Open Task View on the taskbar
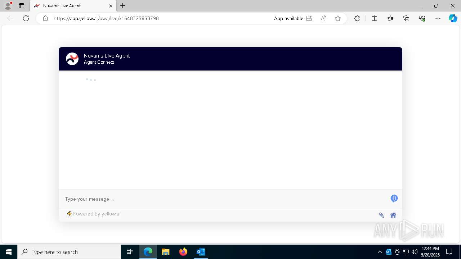The height and width of the screenshot is (259, 461). [x=130, y=252]
